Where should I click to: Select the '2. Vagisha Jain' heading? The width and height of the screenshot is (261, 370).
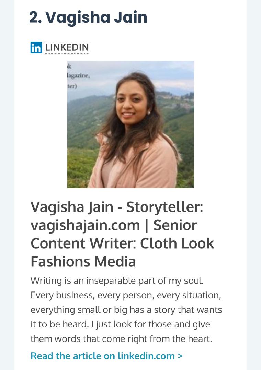pos(88,17)
